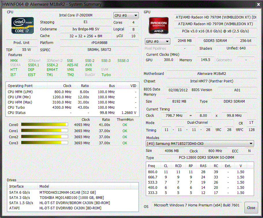This screenshot has height=218, width=263.
Task: Click the 1.2660 V value
Action: click(x=129, y=113)
